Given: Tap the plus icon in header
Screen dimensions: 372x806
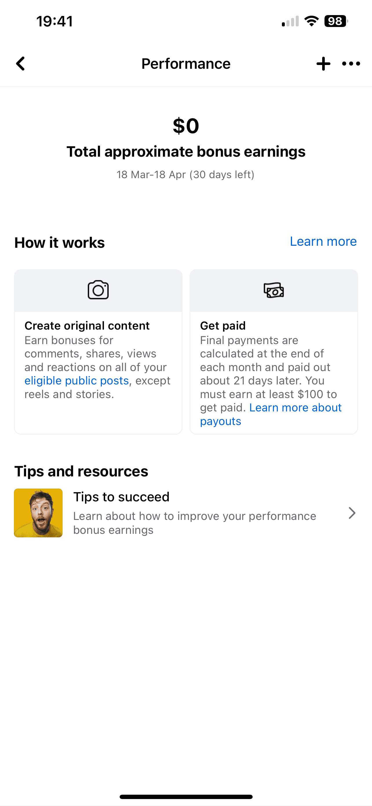Looking at the screenshot, I should [x=323, y=64].
